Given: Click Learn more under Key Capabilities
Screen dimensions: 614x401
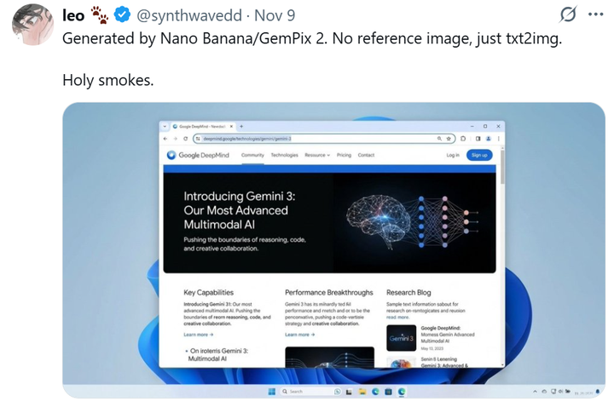Looking at the screenshot, I should pos(198,335).
